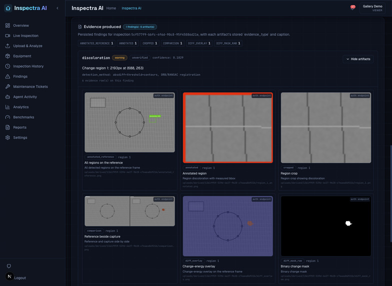Image resolution: width=392 pixels, height=286 pixels.
Task: Click Logout in the sidebar
Action: point(20,278)
